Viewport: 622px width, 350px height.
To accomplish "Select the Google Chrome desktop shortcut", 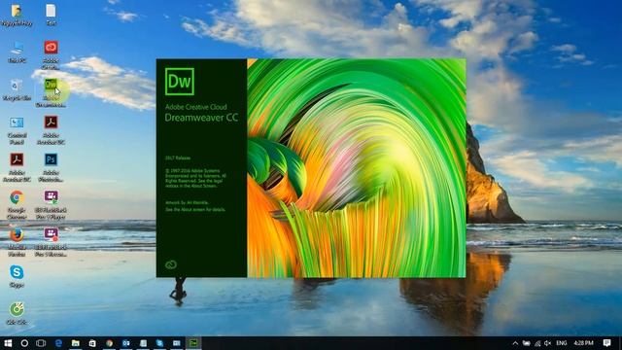I will (17, 205).
